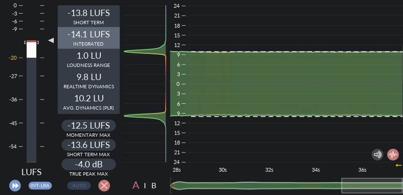Viewport: 403px width, 195px height.
Task: Switch to comparison slot B
Action: [x=154, y=185]
